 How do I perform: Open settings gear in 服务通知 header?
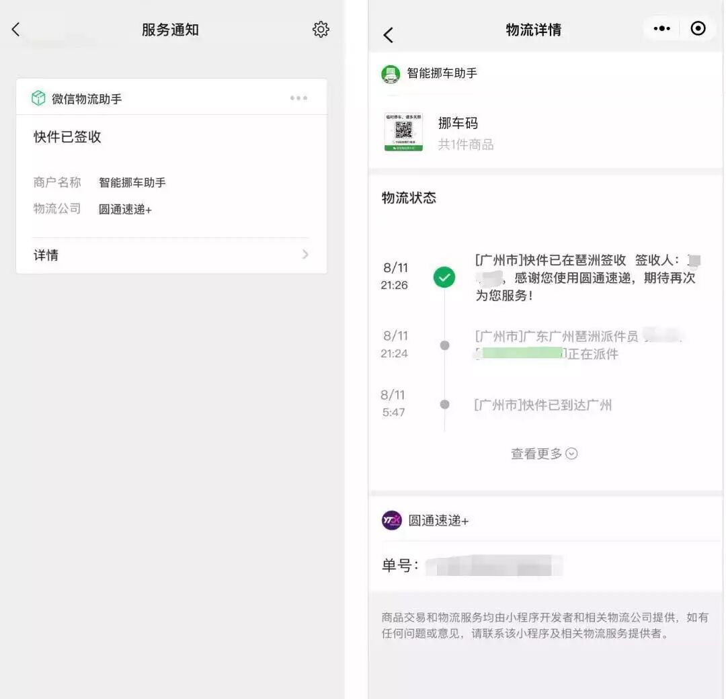(x=321, y=29)
